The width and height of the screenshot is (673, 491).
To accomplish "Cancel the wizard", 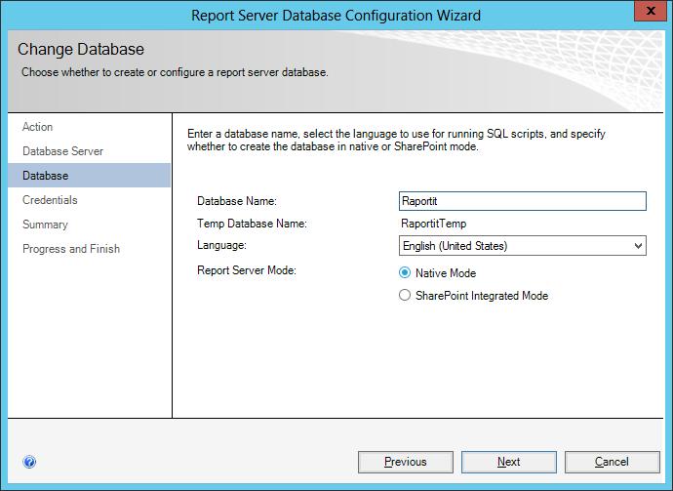I will coord(613,462).
